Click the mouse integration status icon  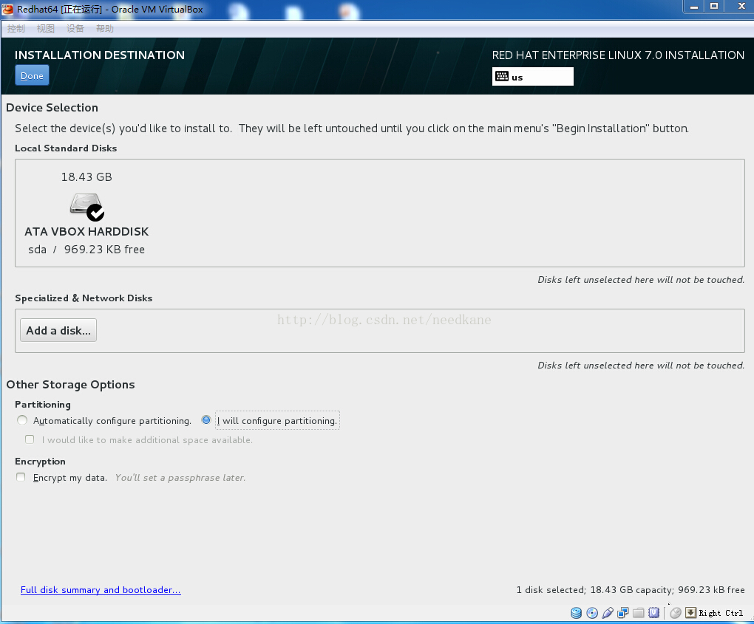pyautogui.click(x=676, y=613)
